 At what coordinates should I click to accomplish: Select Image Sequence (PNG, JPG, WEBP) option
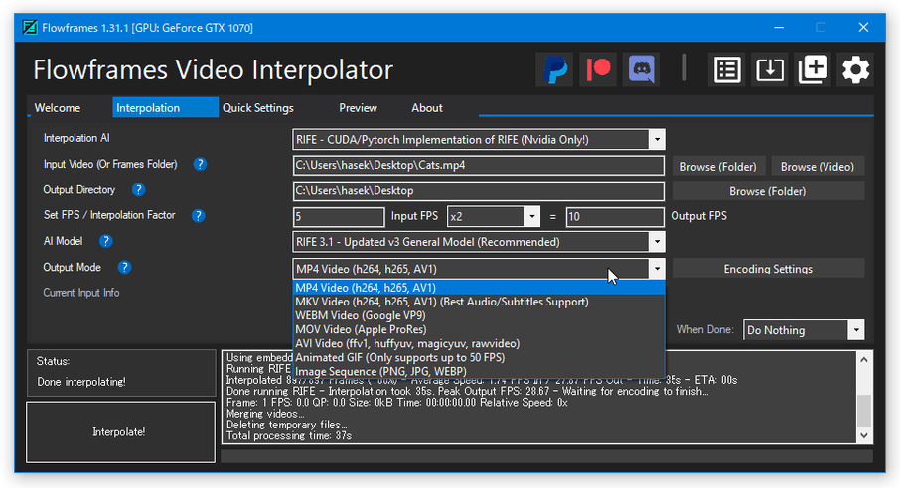click(479, 372)
